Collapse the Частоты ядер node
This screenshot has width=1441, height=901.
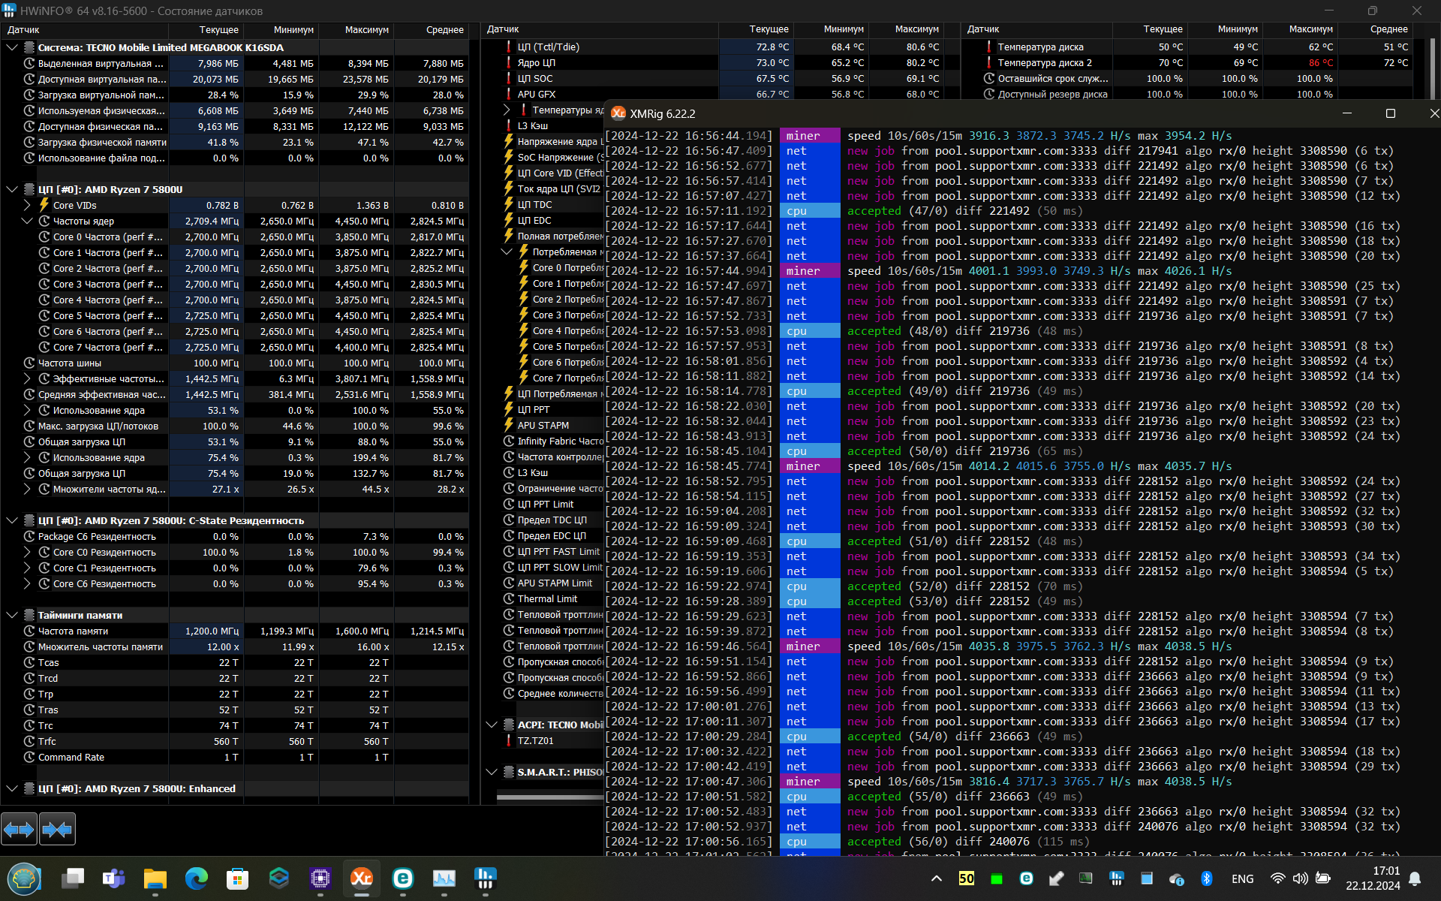point(27,221)
